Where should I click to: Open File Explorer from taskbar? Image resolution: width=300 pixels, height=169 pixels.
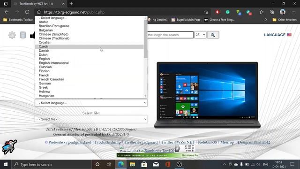(x=132, y=164)
